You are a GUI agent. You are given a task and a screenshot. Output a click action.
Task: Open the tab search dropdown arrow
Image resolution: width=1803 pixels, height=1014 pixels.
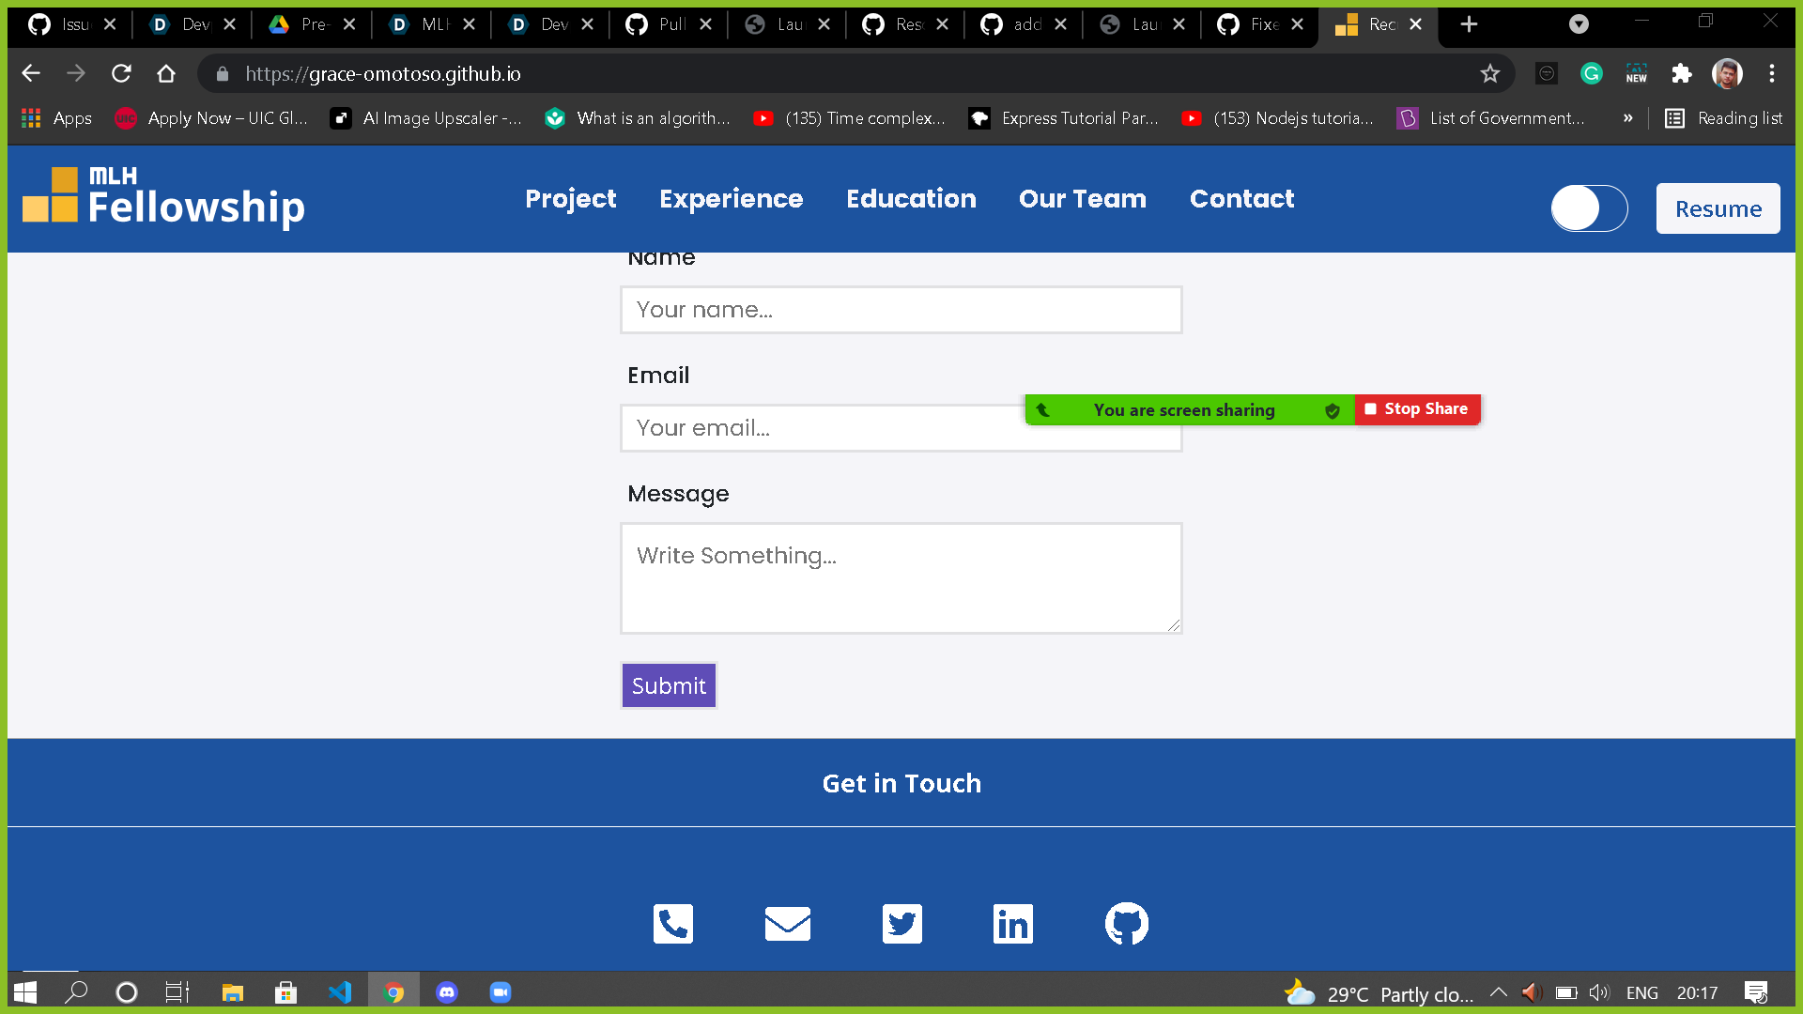pos(1579,24)
